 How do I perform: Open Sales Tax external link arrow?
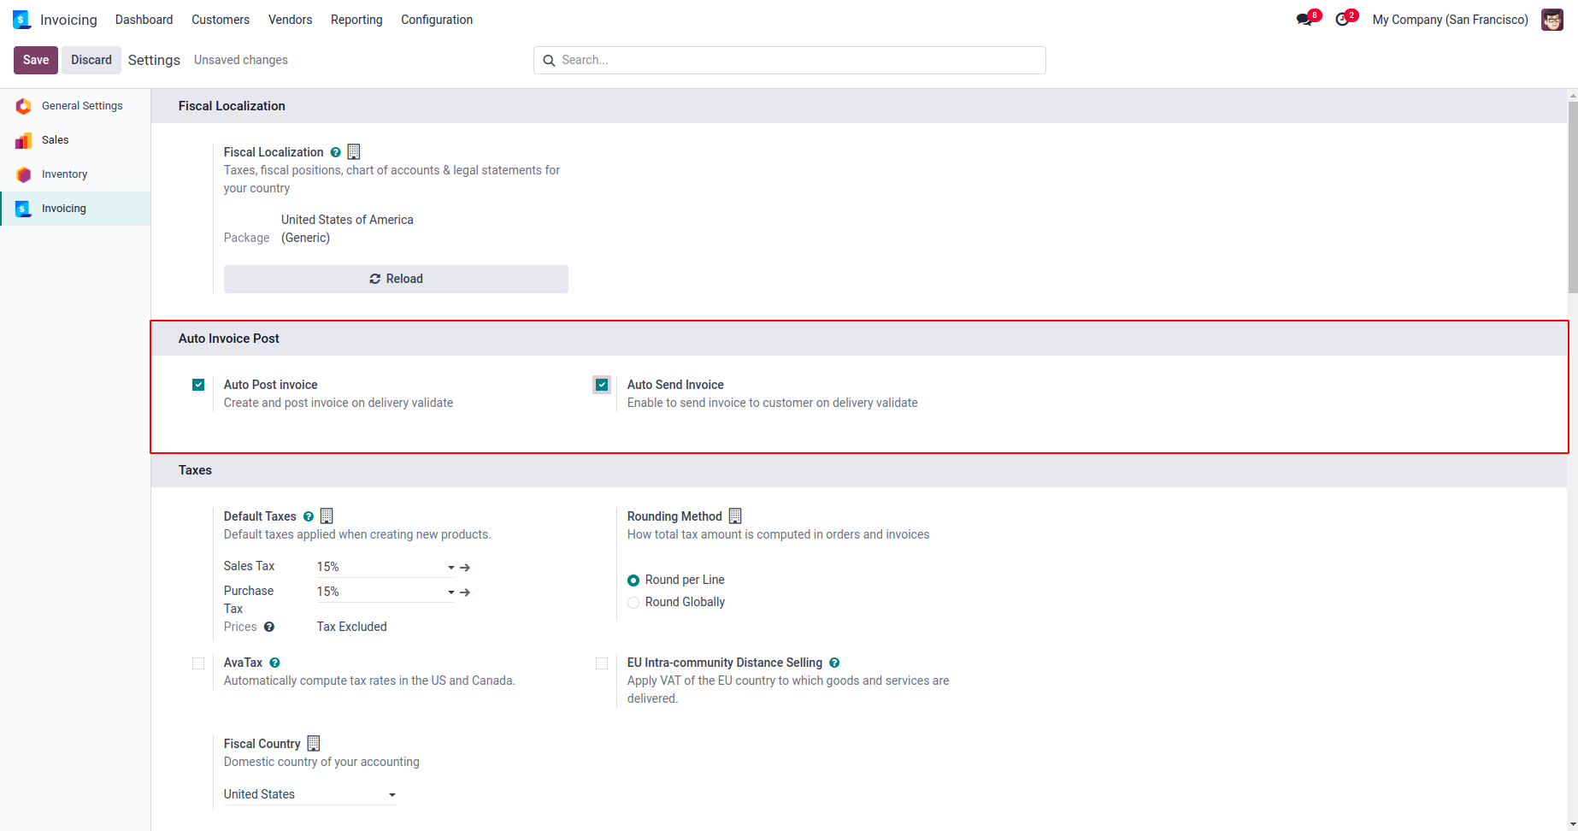pyautogui.click(x=465, y=568)
